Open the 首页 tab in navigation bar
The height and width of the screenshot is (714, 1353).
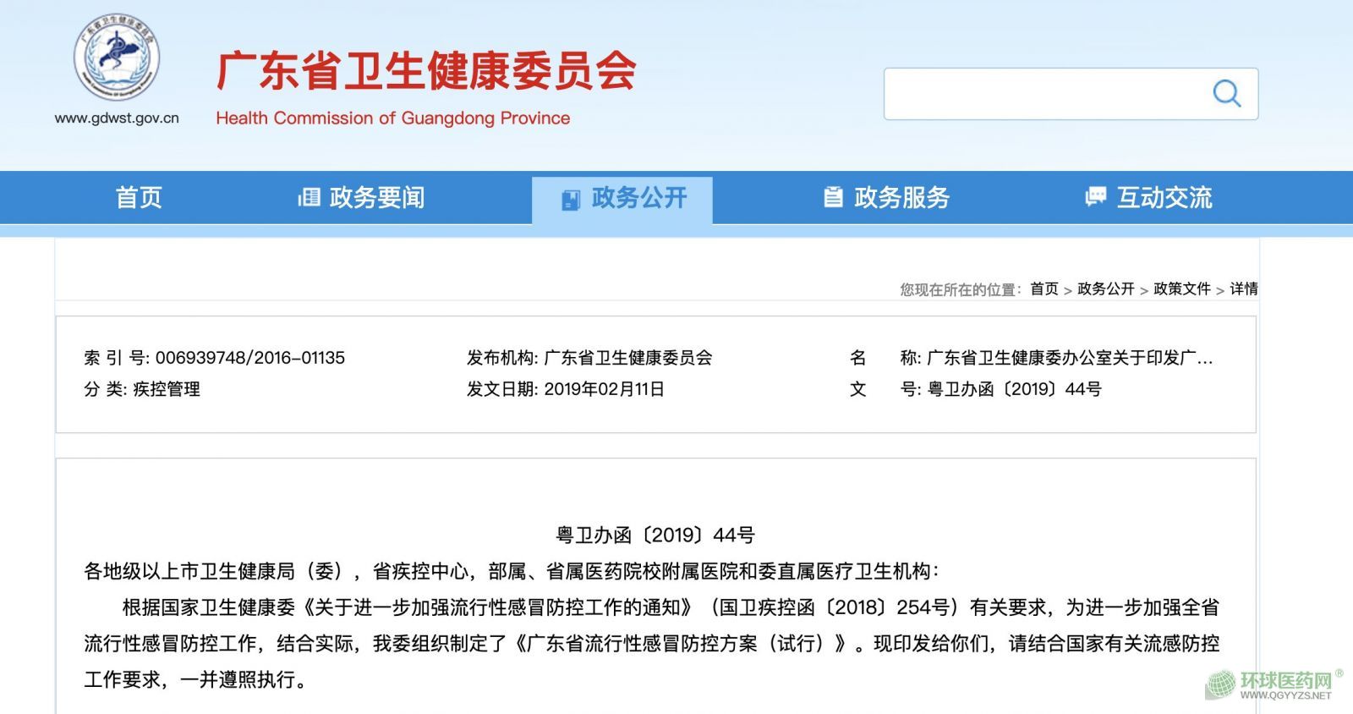(139, 197)
